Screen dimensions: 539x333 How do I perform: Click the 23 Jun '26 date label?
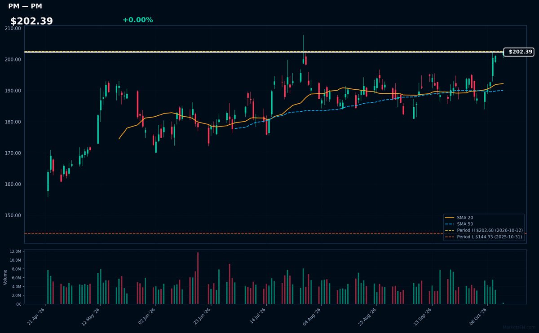203,316
